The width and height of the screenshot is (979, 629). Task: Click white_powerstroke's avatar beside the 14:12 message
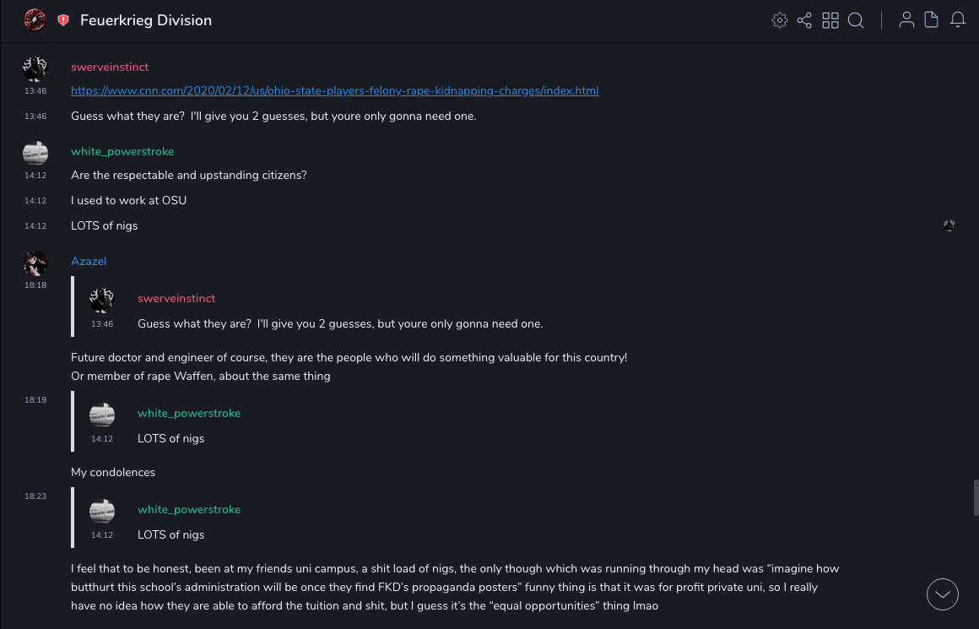point(35,153)
